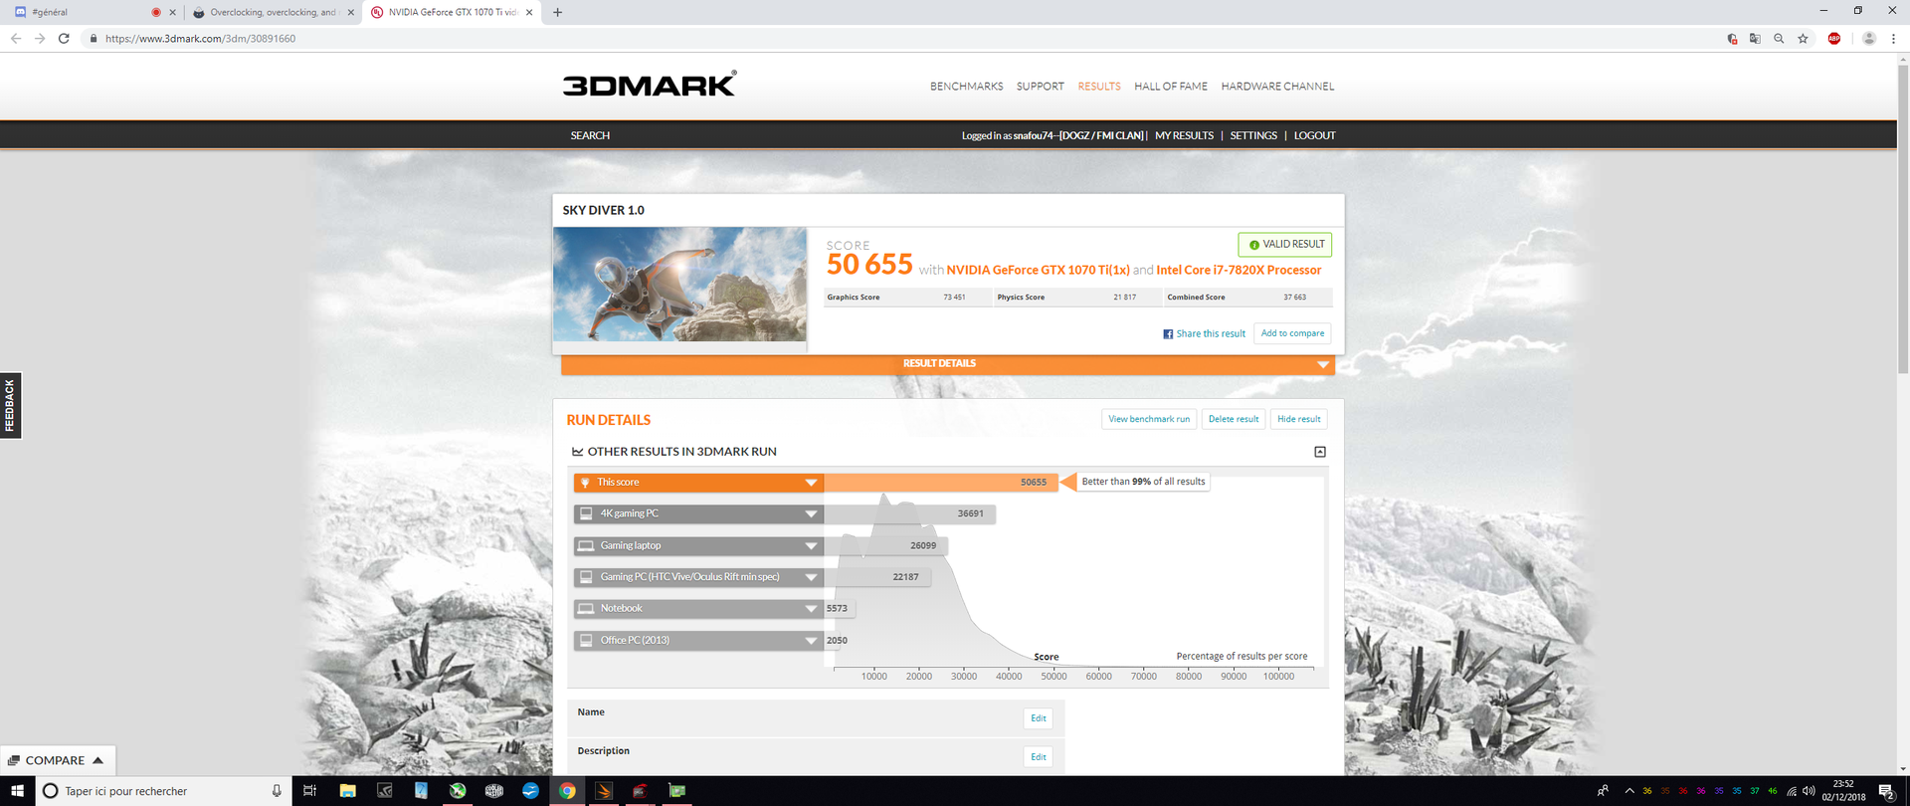This screenshot has width=1910, height=806.
Task: Click Edit next to Name
Action: pyautogui.click(x=1038, y=718)
